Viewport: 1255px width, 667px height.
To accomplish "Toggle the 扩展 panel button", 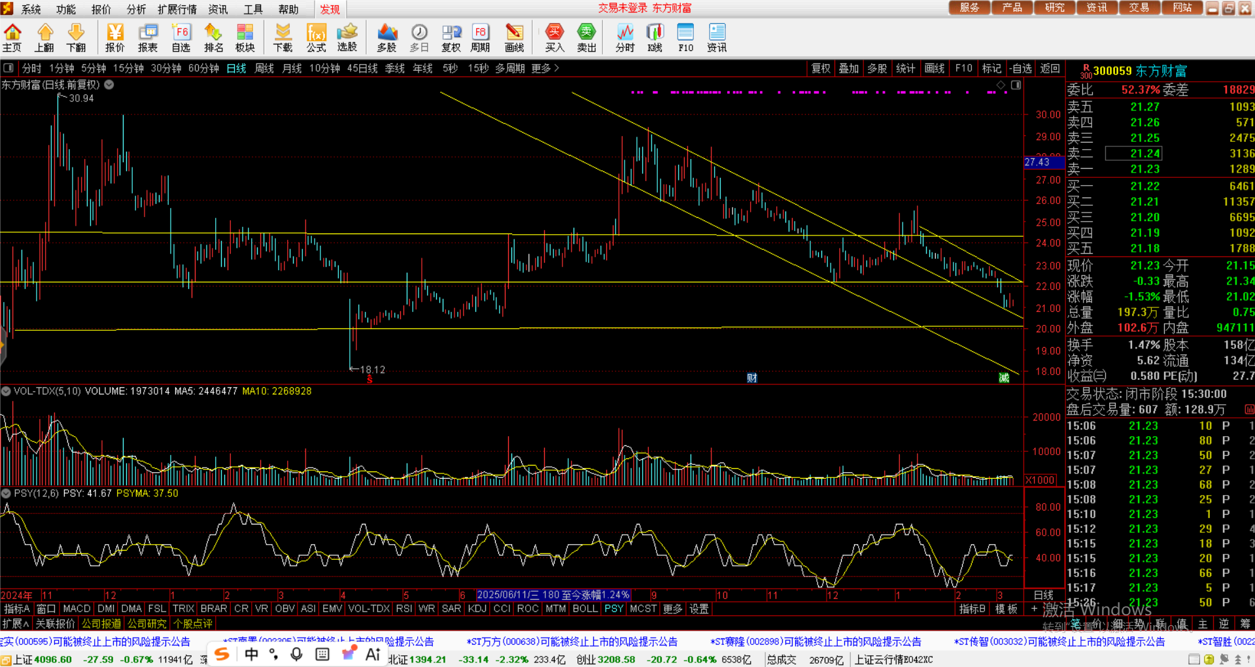I will pyautogui.click(x=15, y=624).
